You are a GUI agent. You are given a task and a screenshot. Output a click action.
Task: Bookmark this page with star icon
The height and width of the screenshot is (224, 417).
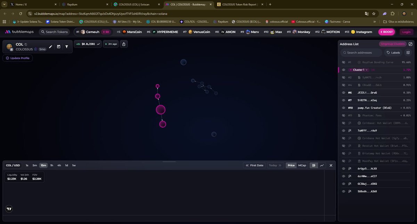coord(374,14)
